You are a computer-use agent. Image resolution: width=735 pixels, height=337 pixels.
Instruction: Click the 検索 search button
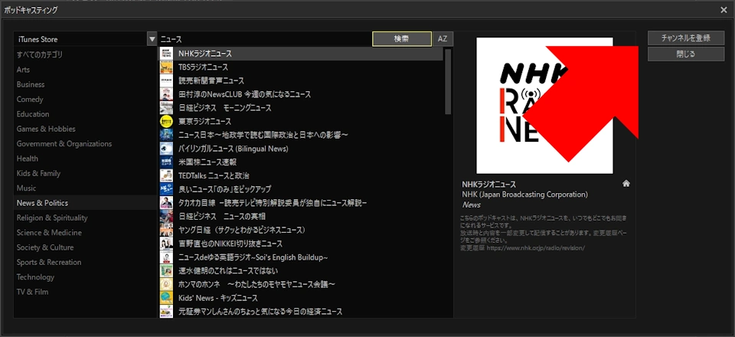402,39
